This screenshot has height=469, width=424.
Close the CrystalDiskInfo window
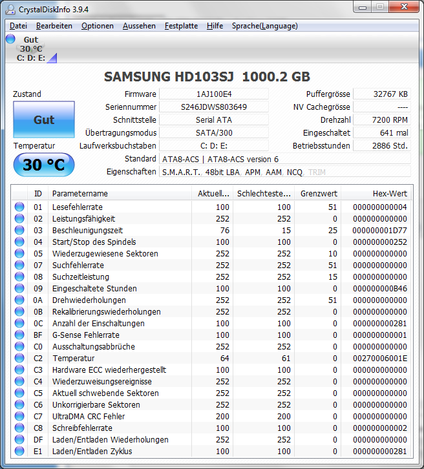coord(404,6)
